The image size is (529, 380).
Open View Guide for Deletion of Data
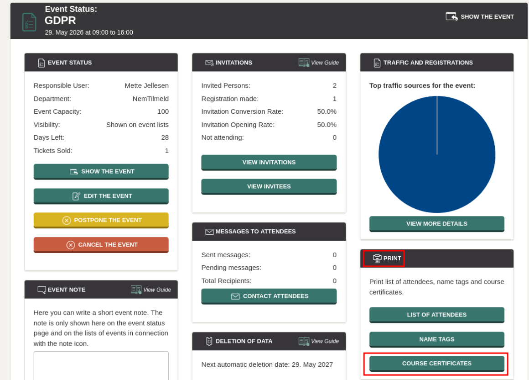tap(318, 341)
